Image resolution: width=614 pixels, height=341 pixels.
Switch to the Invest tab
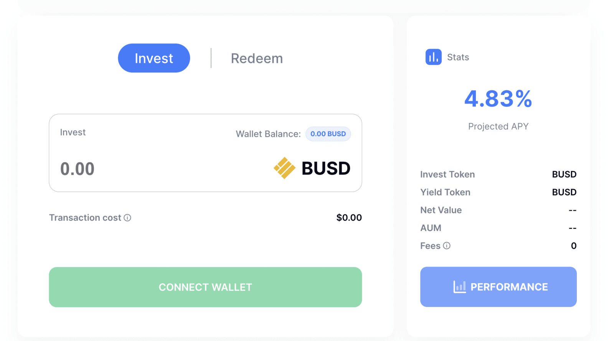[x=154, y=58]
